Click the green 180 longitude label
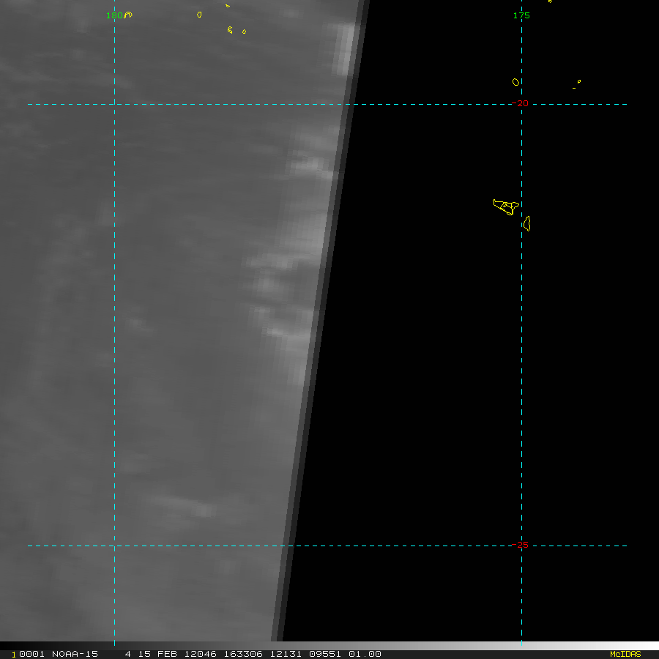 point(113,15)
